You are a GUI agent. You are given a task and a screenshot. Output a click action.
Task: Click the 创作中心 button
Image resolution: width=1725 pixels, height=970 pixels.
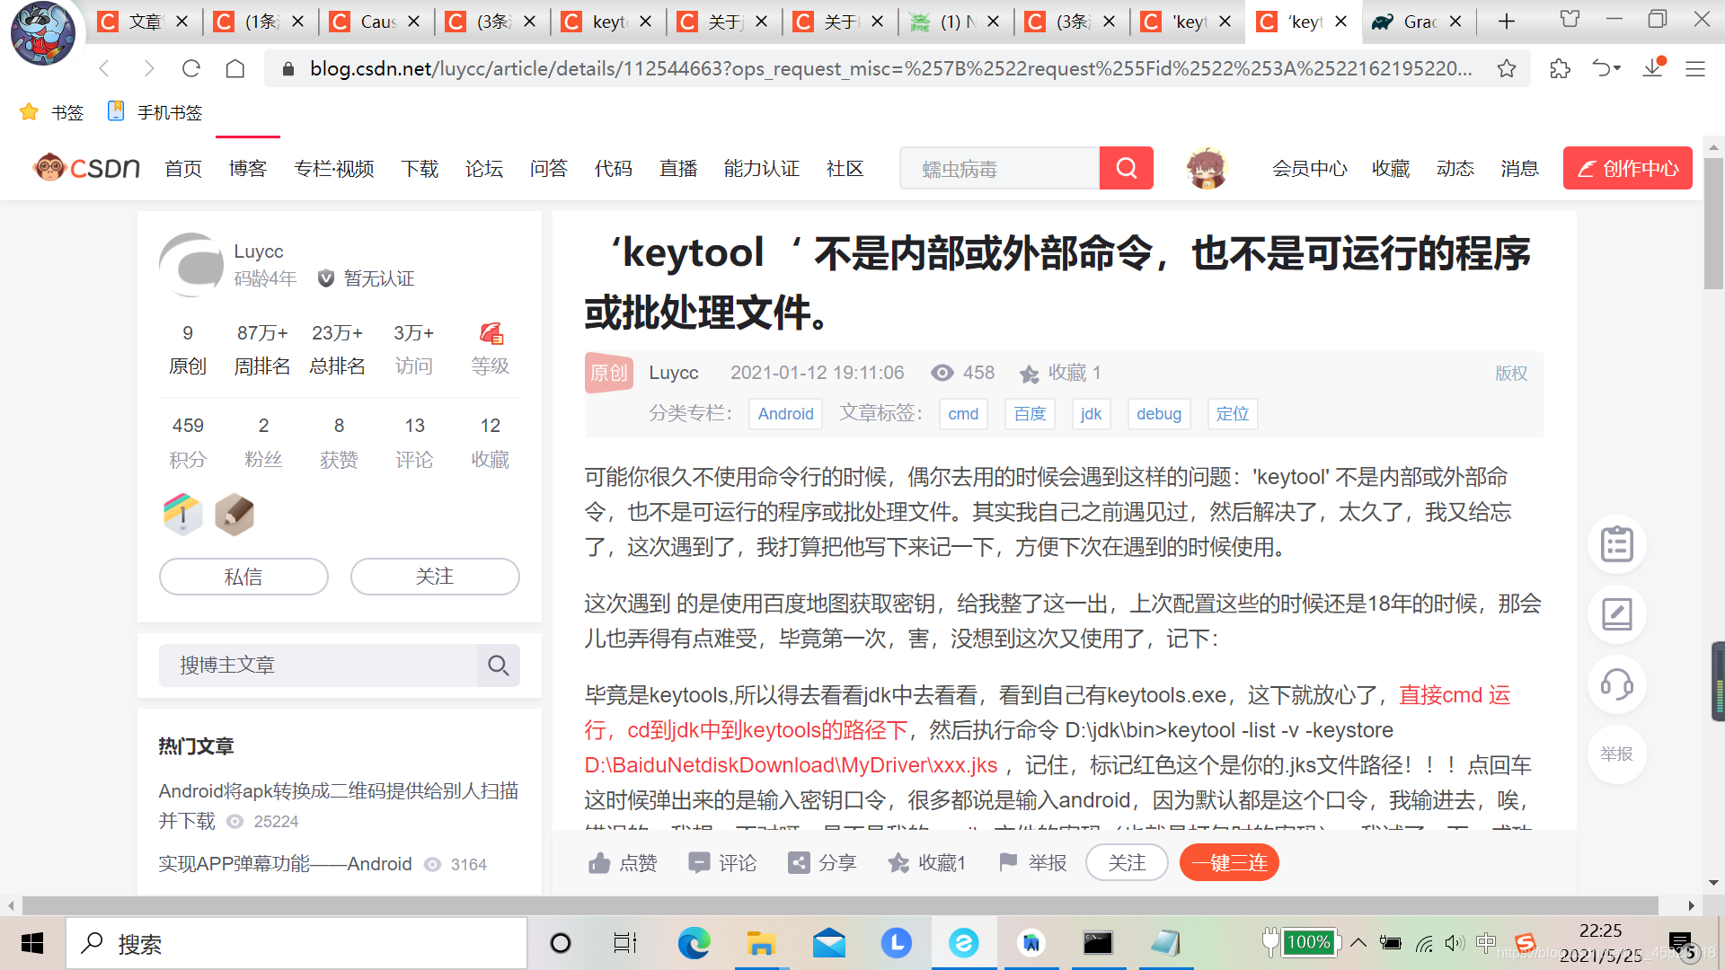click(1628, 168)
